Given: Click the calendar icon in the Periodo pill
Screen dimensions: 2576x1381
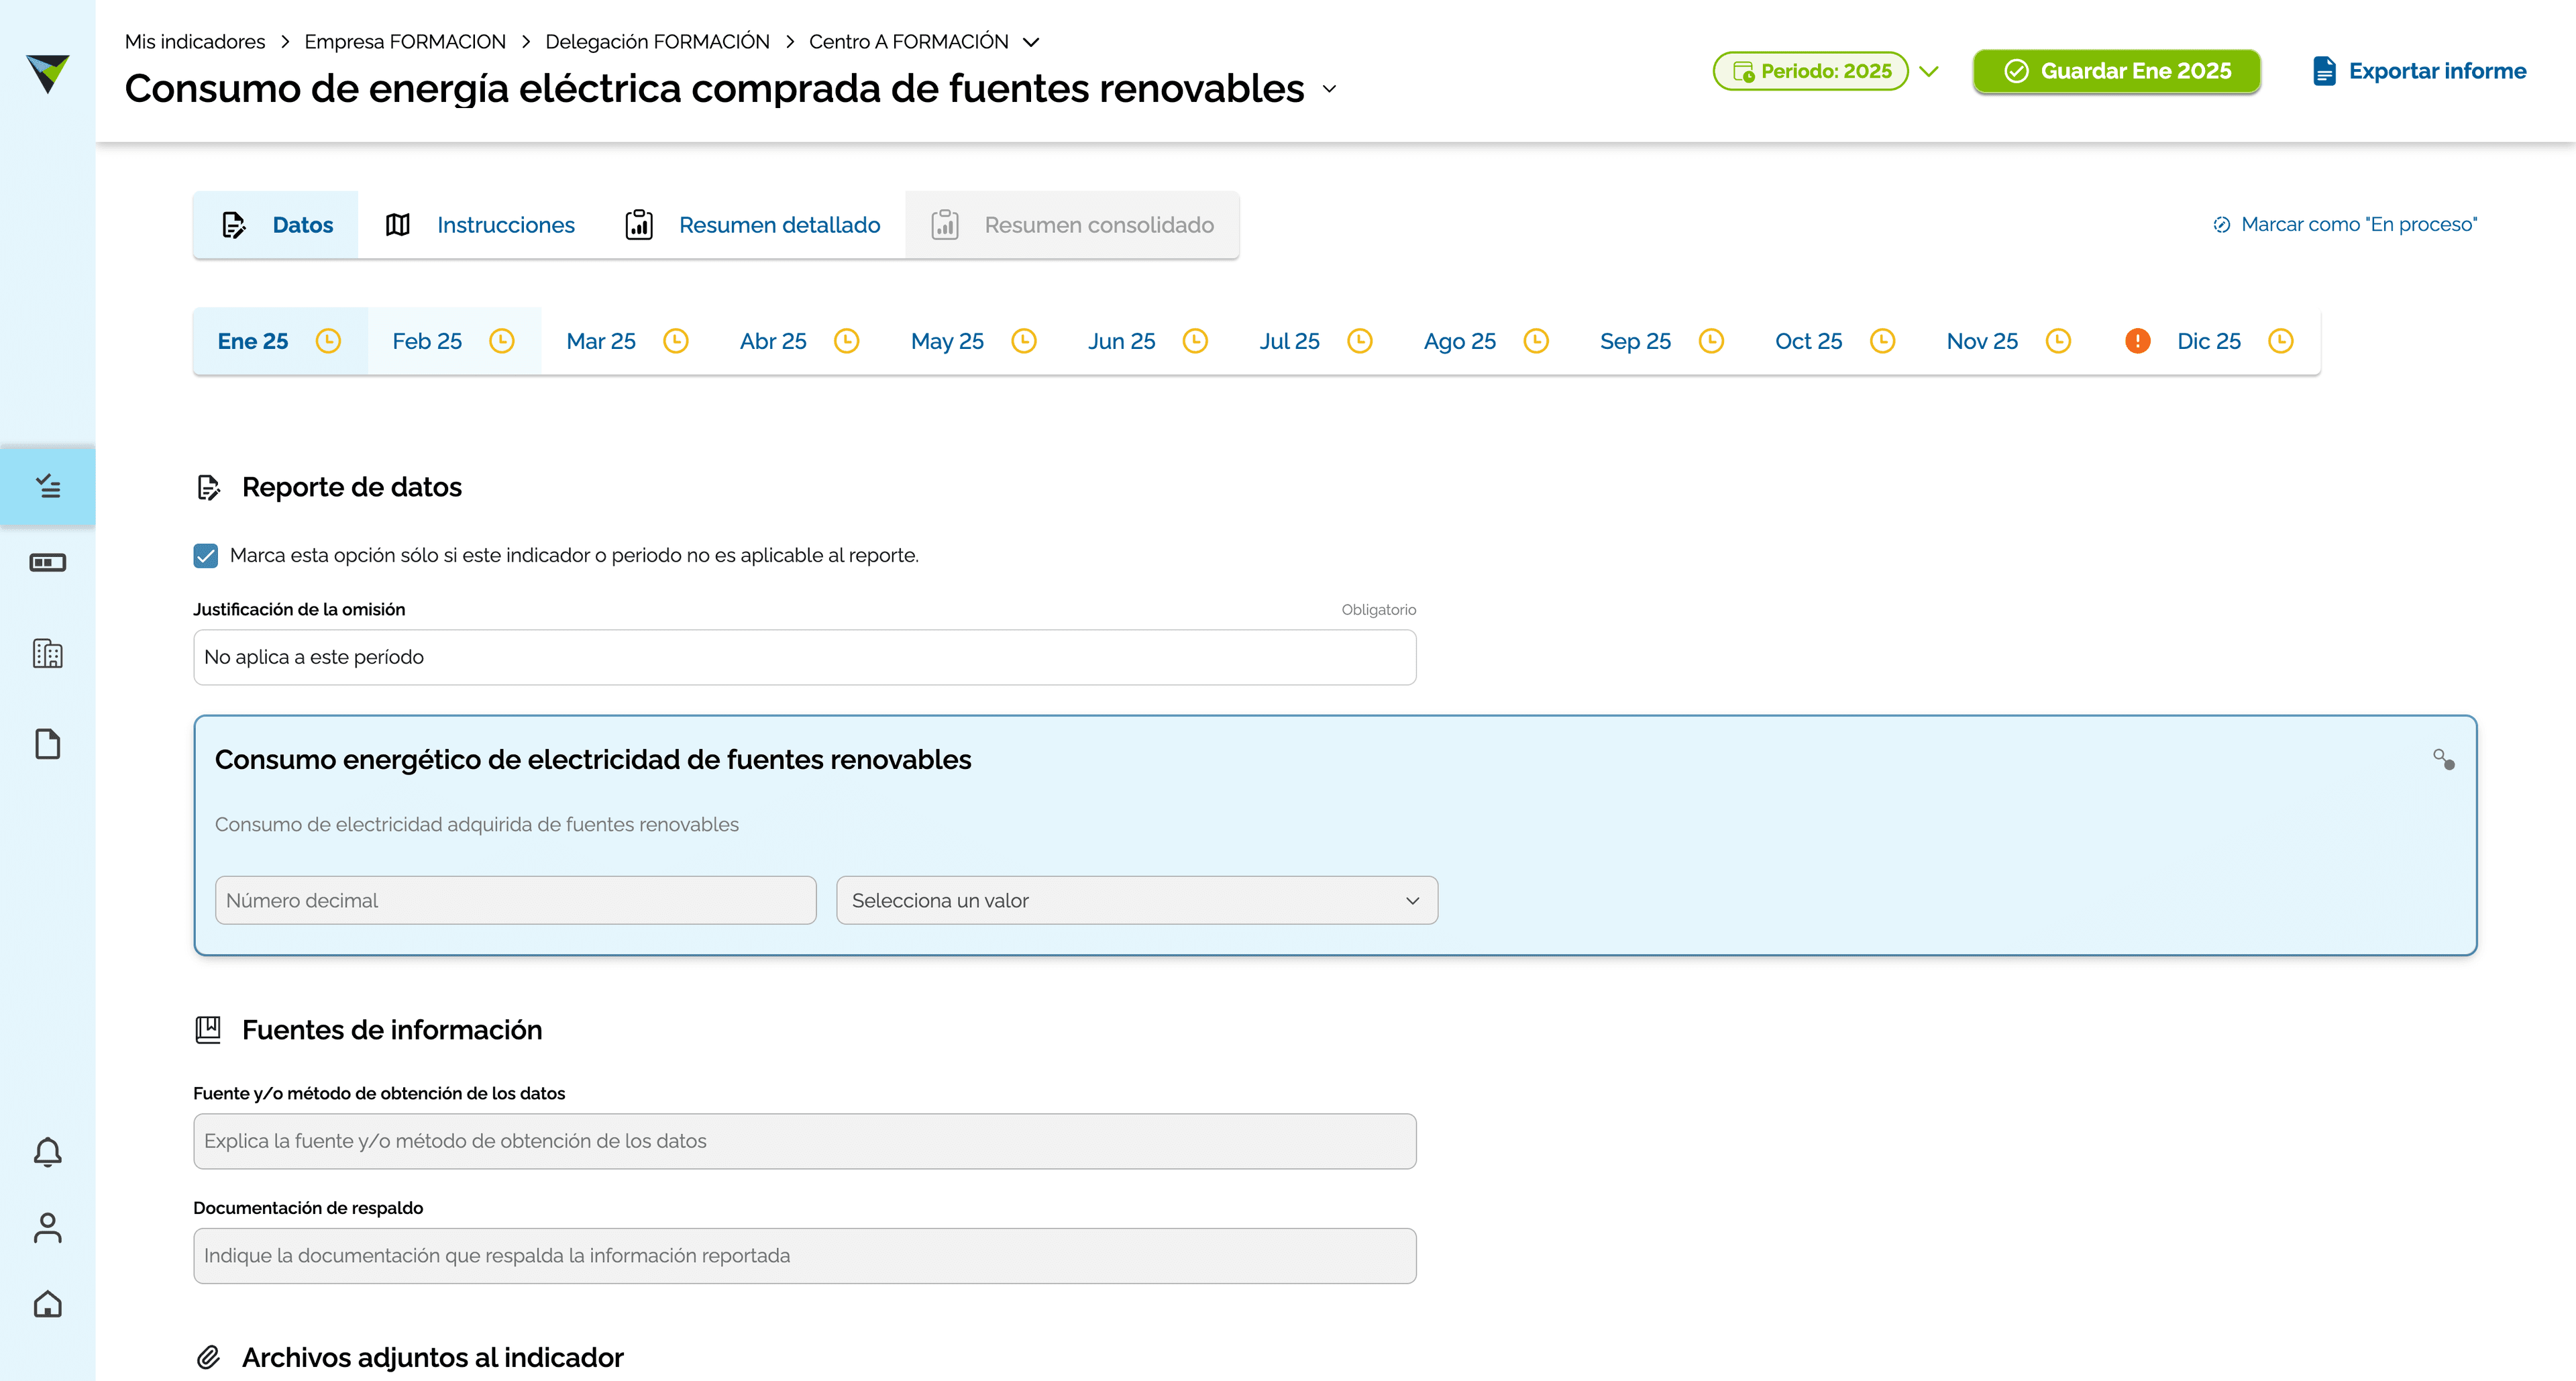Looking at the screenshot, I should (1743, 72).
